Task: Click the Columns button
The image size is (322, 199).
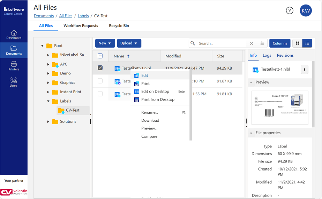Action: tap(280, 43)
